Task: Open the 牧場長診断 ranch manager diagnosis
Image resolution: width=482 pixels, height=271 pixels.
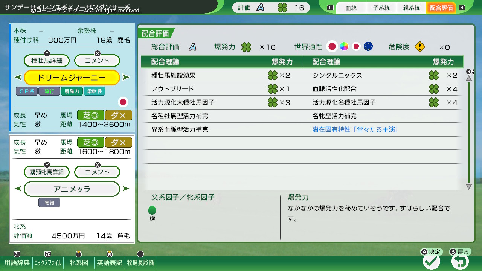Action: coord(140,263)
